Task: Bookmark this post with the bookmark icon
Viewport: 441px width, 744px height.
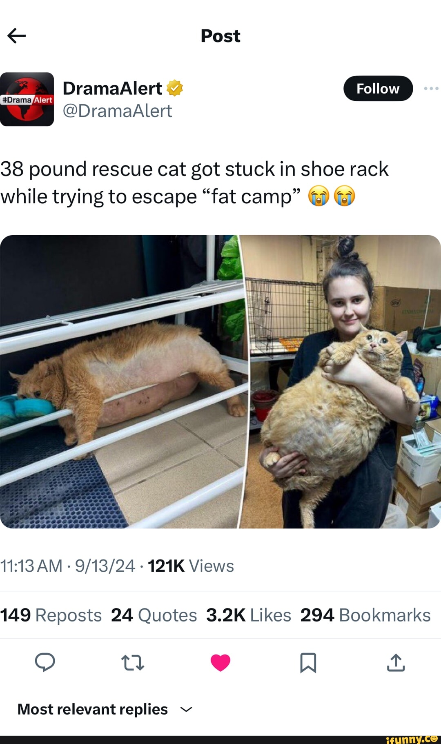Action: pos(308,662)
